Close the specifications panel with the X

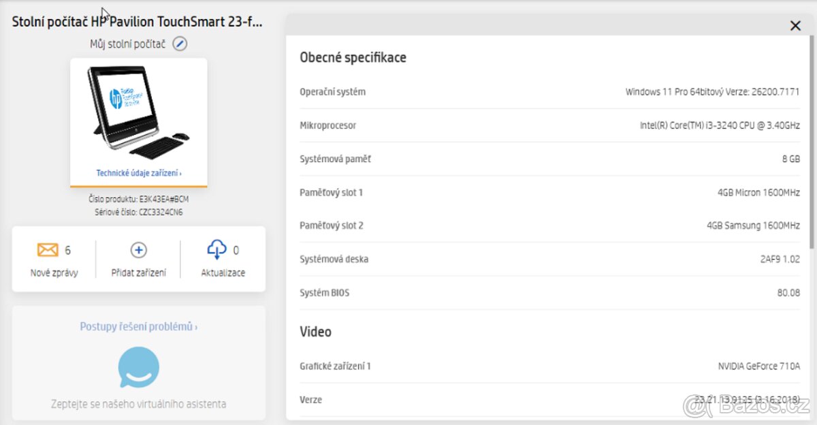tap(795, 26)
